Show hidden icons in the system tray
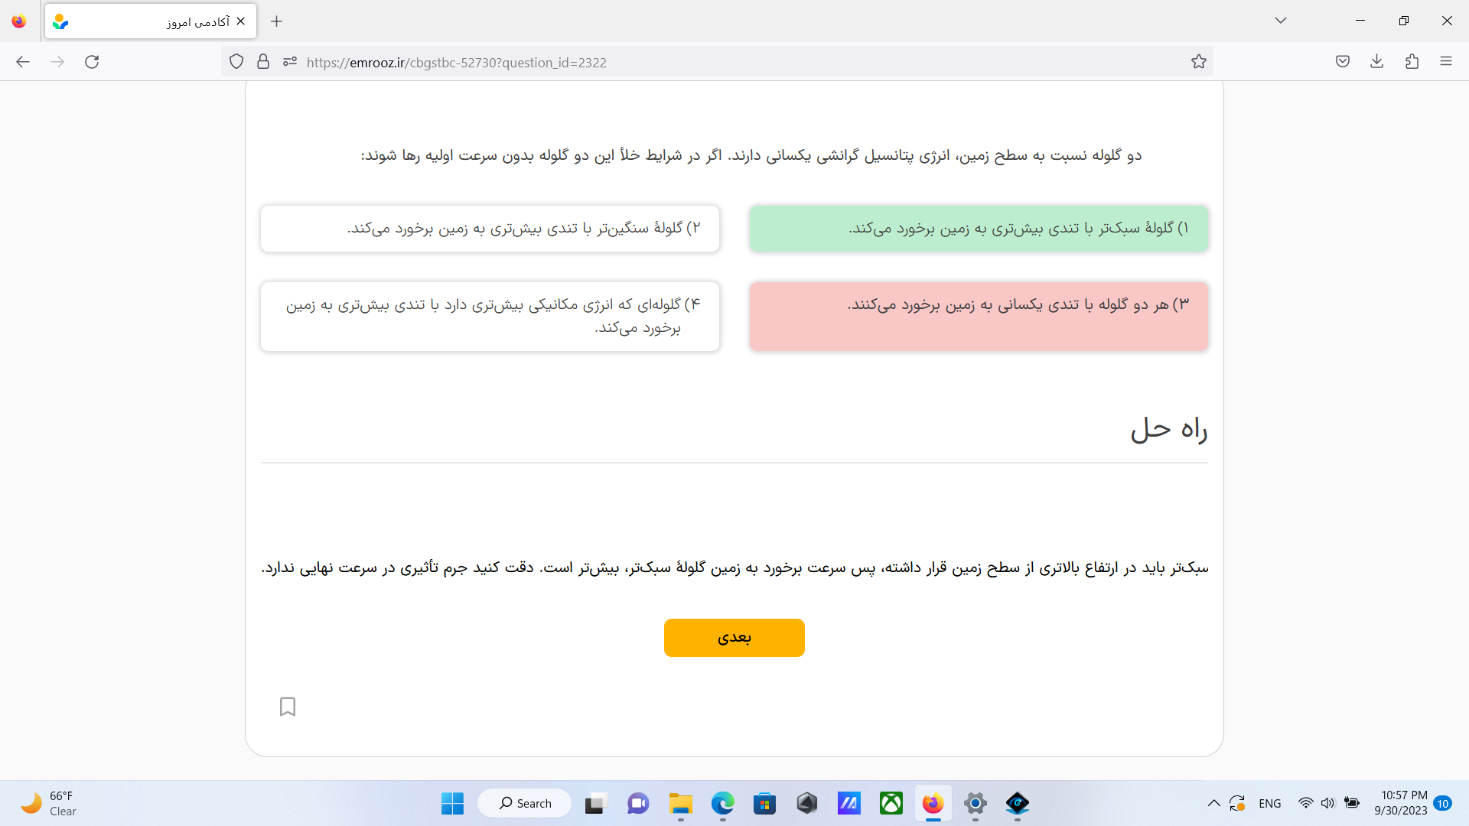 coord(1213,803)
